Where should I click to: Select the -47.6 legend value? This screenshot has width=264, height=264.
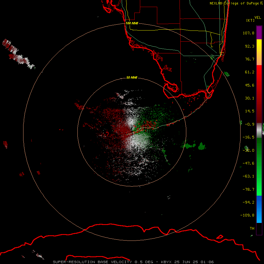point(248,163)
